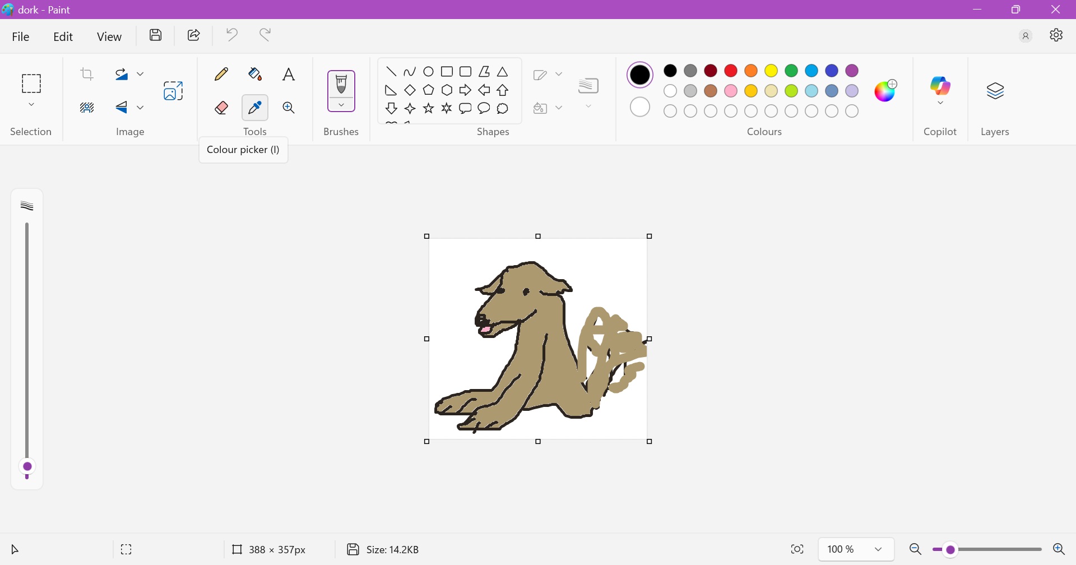The height and width of the screenshot is (565, 1076).
Task: Choose the Curve shape
Action: (410, 72)
